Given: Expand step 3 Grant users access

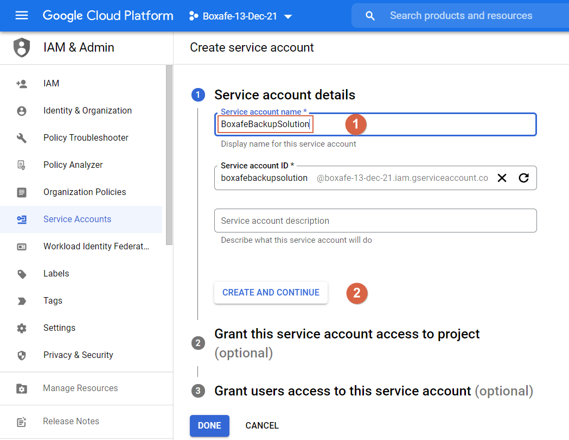Looking at the screenshot, I should click(x=342, y=391).
